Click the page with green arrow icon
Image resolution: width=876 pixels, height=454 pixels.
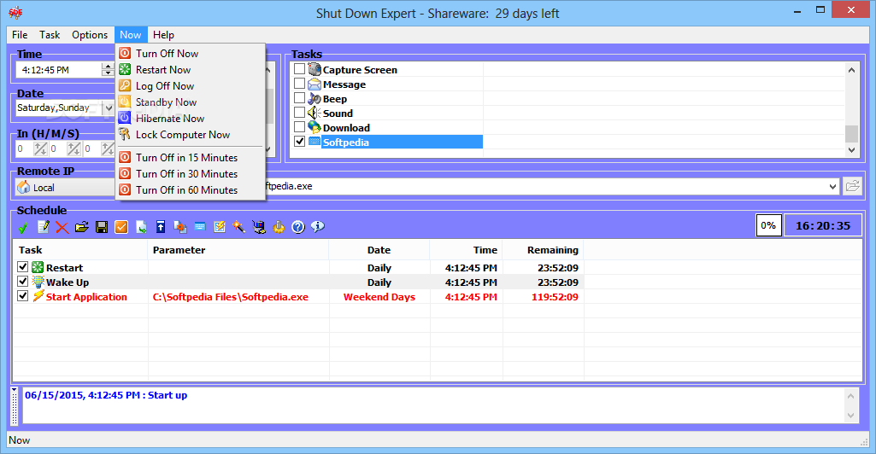141,227
